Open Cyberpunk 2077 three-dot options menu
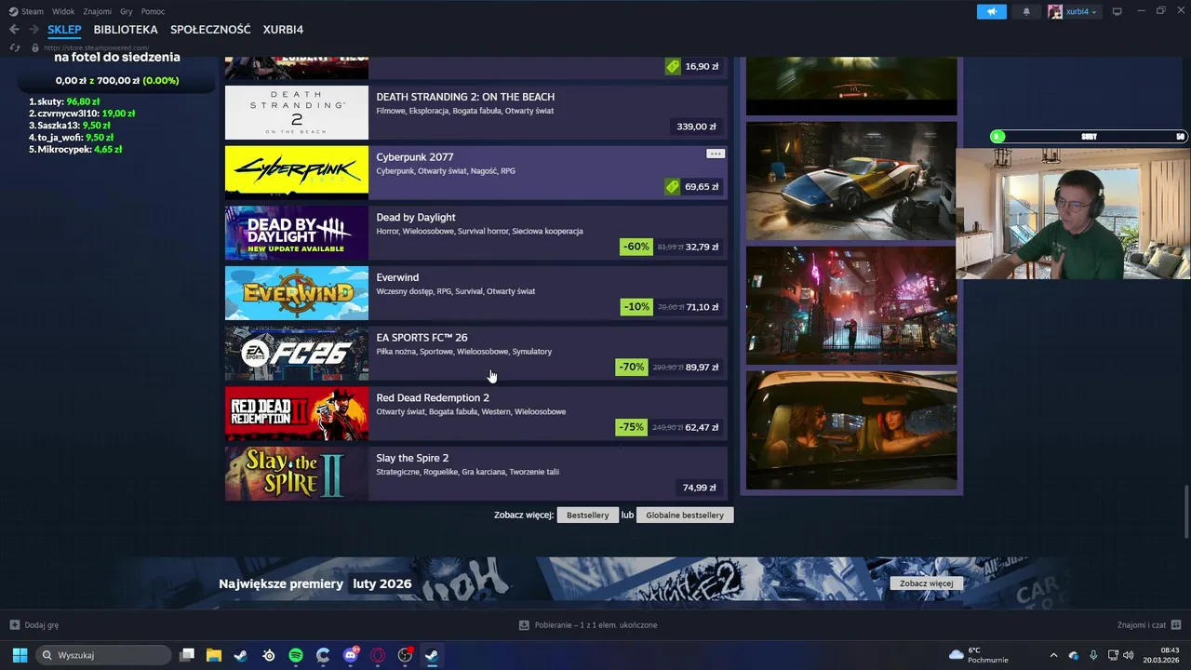 715,154
